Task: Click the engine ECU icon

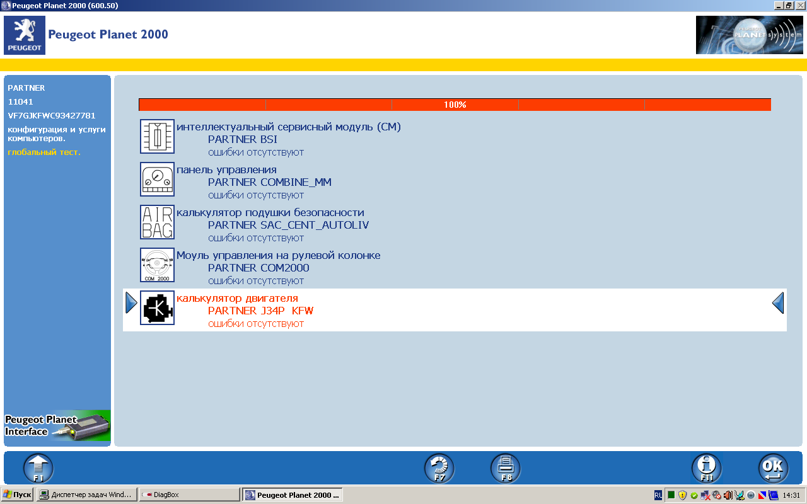Action: [x=157, y=308]
